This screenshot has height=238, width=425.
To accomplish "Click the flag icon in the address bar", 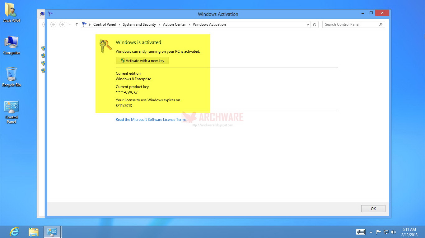I will pos(84,24).
